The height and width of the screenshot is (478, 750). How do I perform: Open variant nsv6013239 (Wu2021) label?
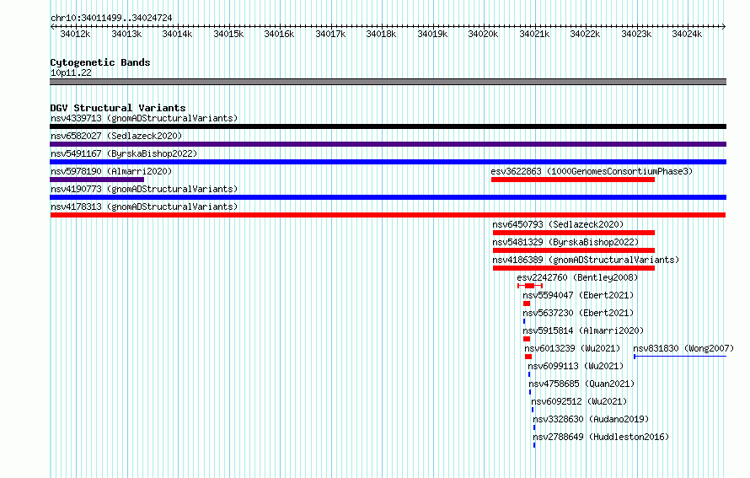point(572,348)
